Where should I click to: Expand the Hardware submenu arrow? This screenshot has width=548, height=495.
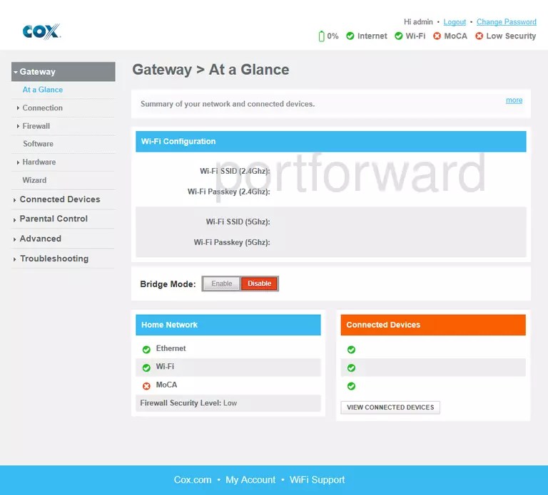(x=18, y=162)
